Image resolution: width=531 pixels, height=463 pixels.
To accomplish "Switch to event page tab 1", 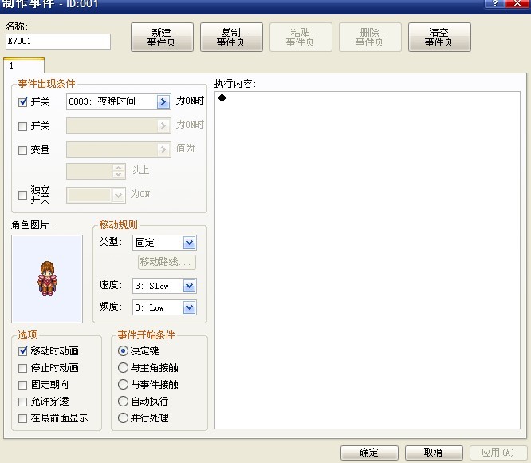I will click(24, 65).
